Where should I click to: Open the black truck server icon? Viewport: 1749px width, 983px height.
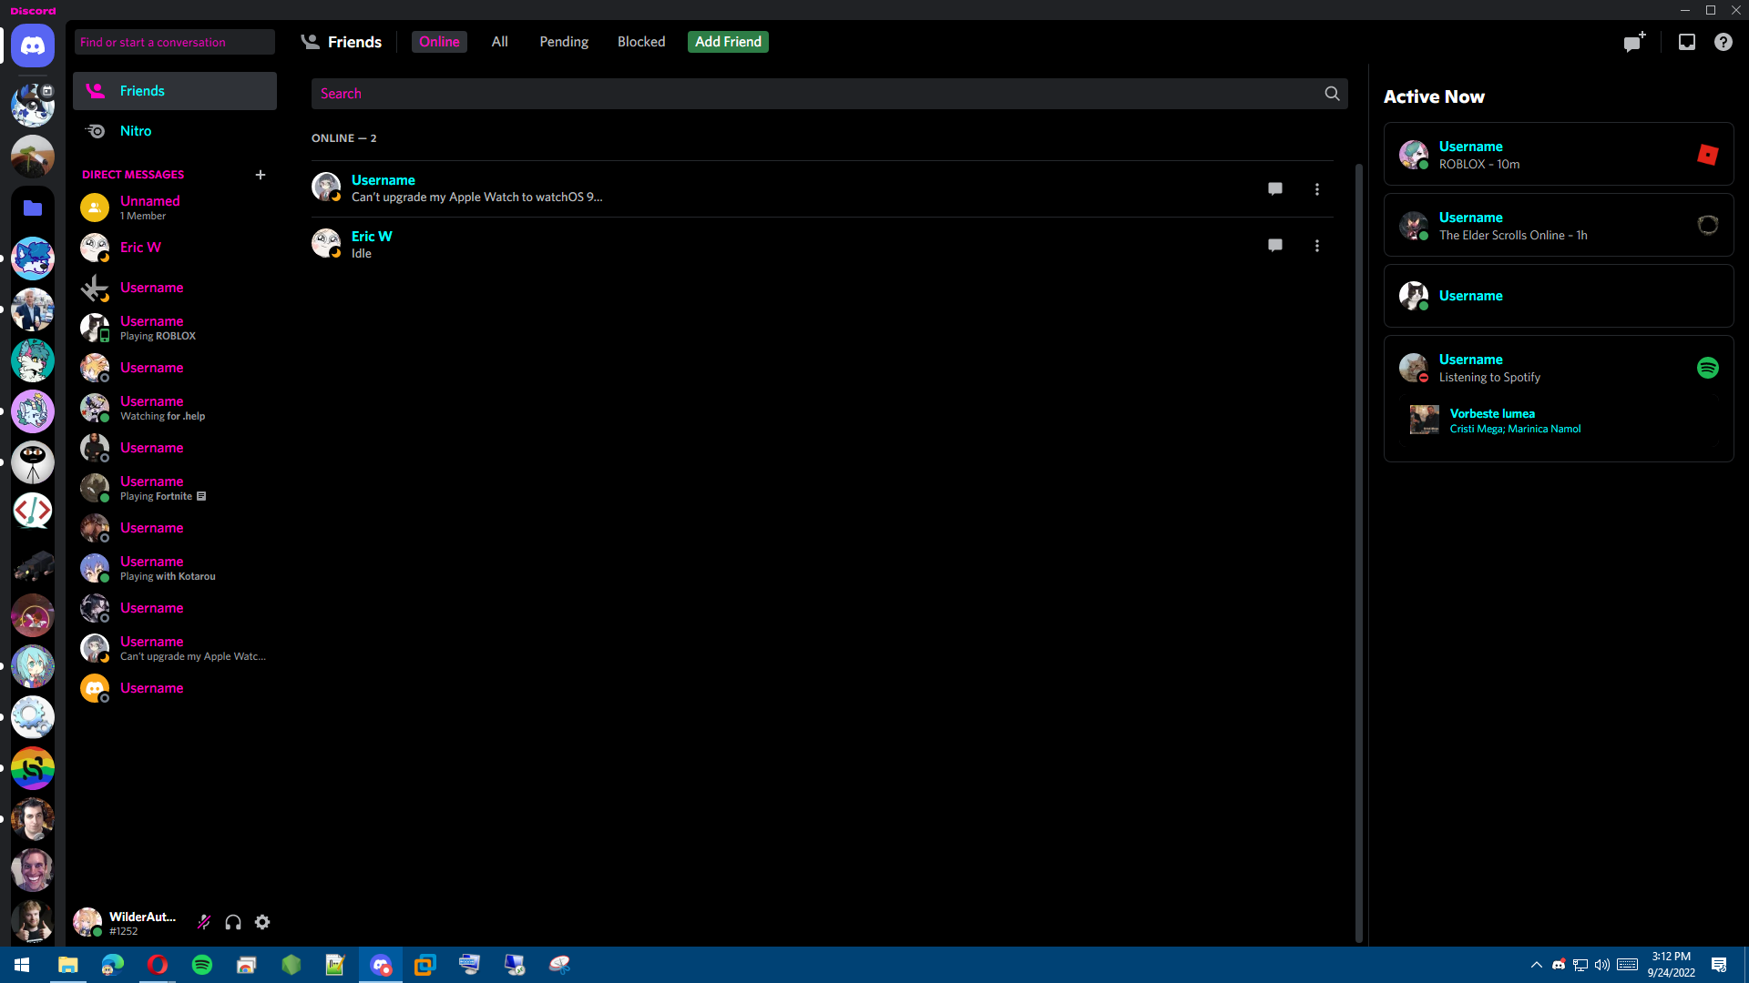click(x=33, y=567)
